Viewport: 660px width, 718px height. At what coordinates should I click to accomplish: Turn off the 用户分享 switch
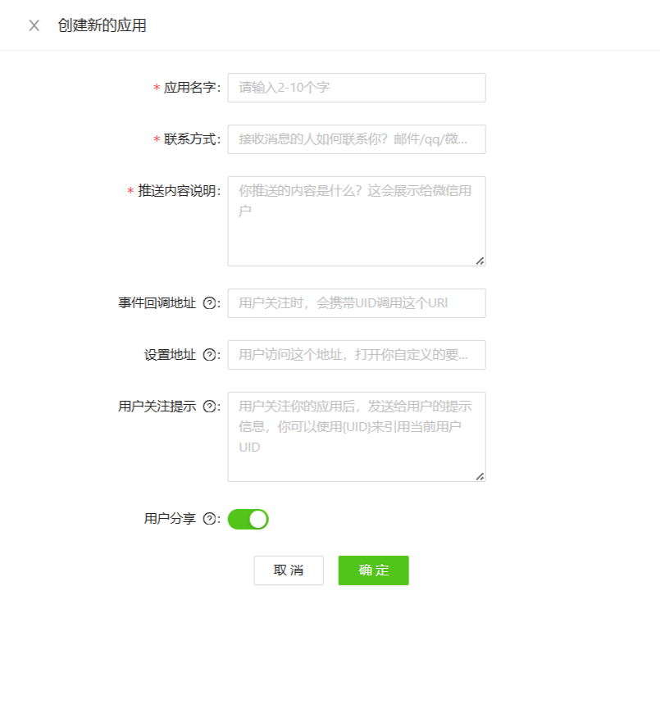point(248,519)
